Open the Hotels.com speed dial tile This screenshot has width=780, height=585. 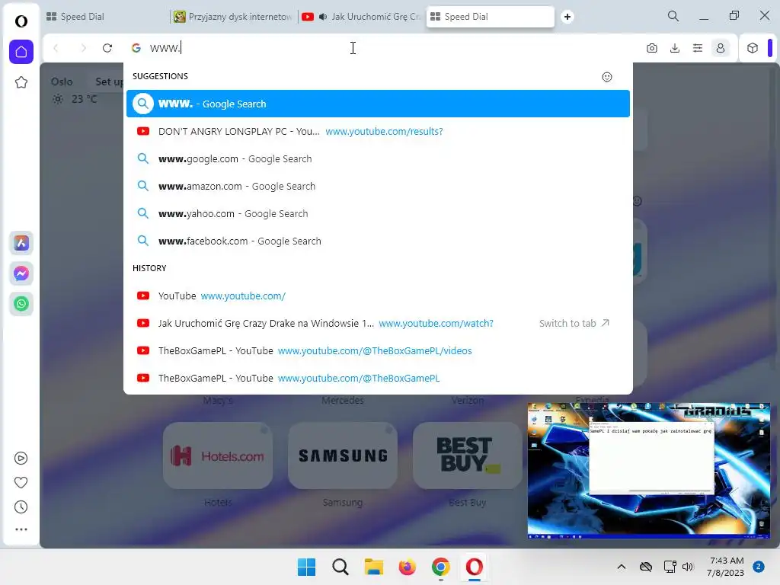[218, 456]
